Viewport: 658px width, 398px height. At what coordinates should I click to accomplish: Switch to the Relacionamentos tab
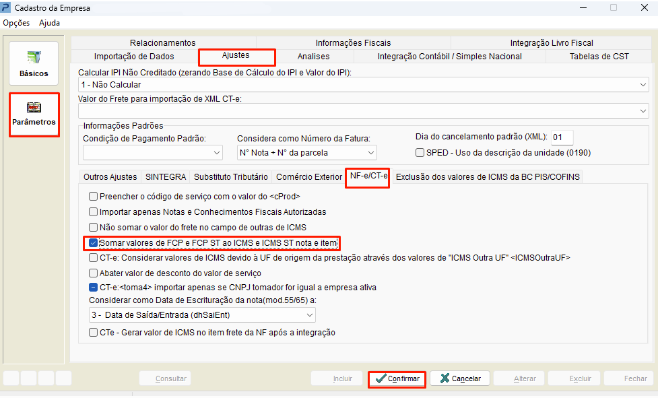point(163,43)
